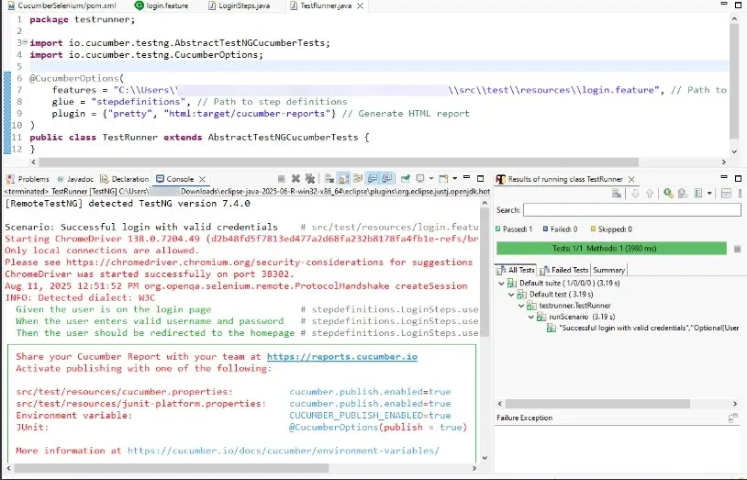This screenshot has width=747, height=480.
Task: Clear TestNG results icon
Action: [617, 194]
